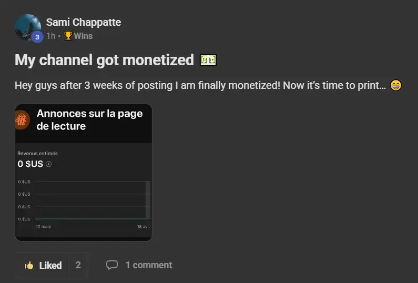Open the 1 comment link
This screenshot has width=418, height=283.
pyautogui.click(x=149, y=265)
